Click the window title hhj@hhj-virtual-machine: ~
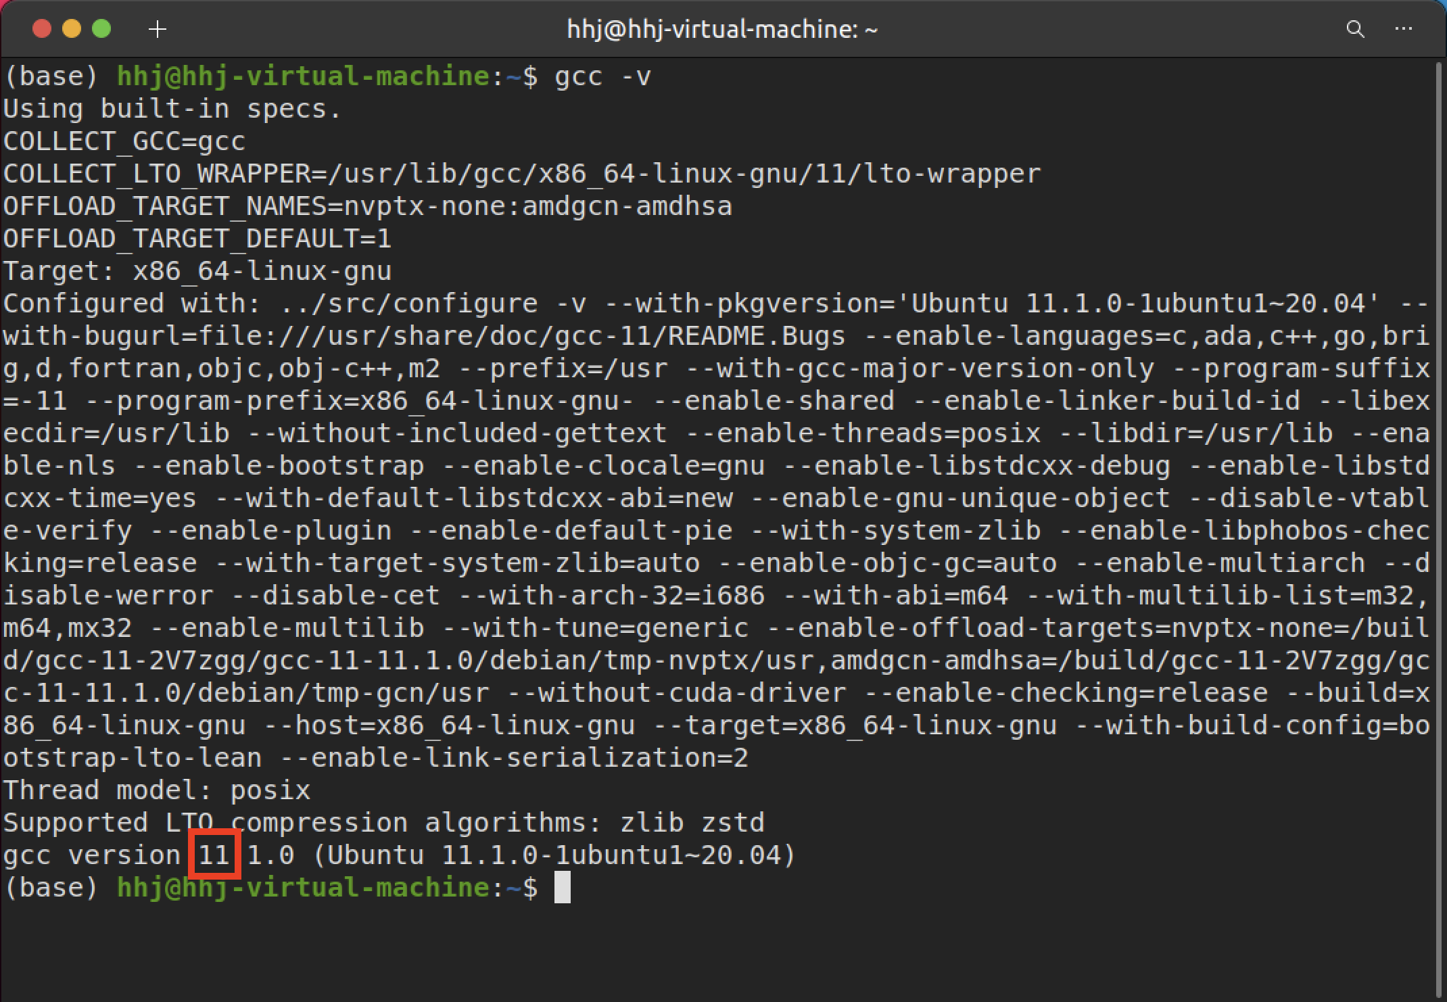The image size is (1447, 1002). point(722,29)
